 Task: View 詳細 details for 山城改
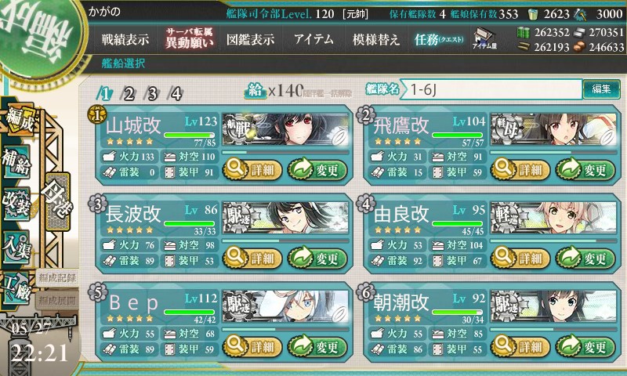[252, 170]
